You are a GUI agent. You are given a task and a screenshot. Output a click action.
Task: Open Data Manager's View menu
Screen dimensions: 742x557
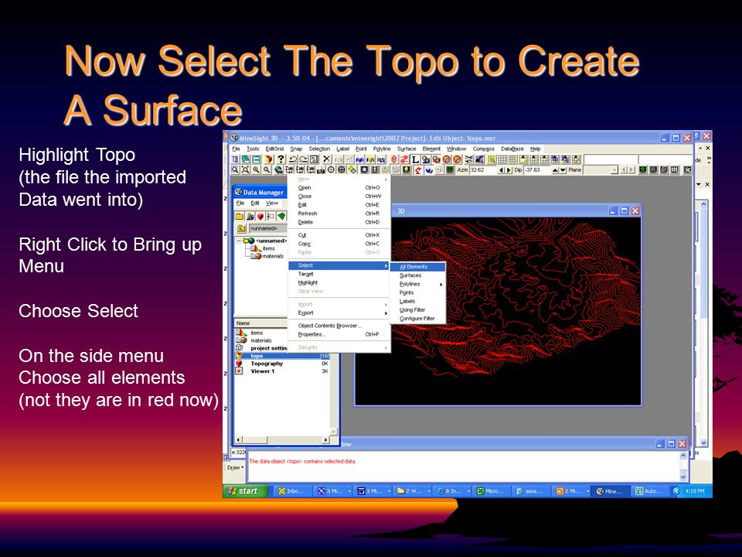coord(271,203)
